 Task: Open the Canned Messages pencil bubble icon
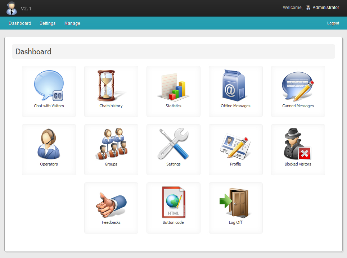tap(298, 86)
